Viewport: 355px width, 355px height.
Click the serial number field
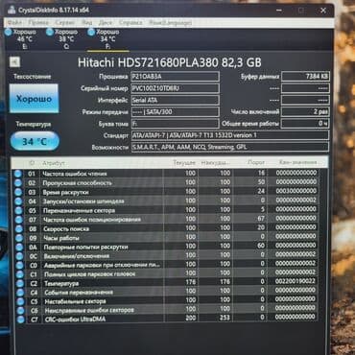175,88
